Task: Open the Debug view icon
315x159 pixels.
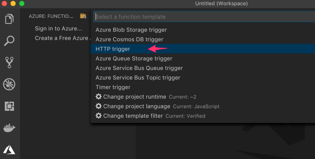Action: (x=10, y=84)
